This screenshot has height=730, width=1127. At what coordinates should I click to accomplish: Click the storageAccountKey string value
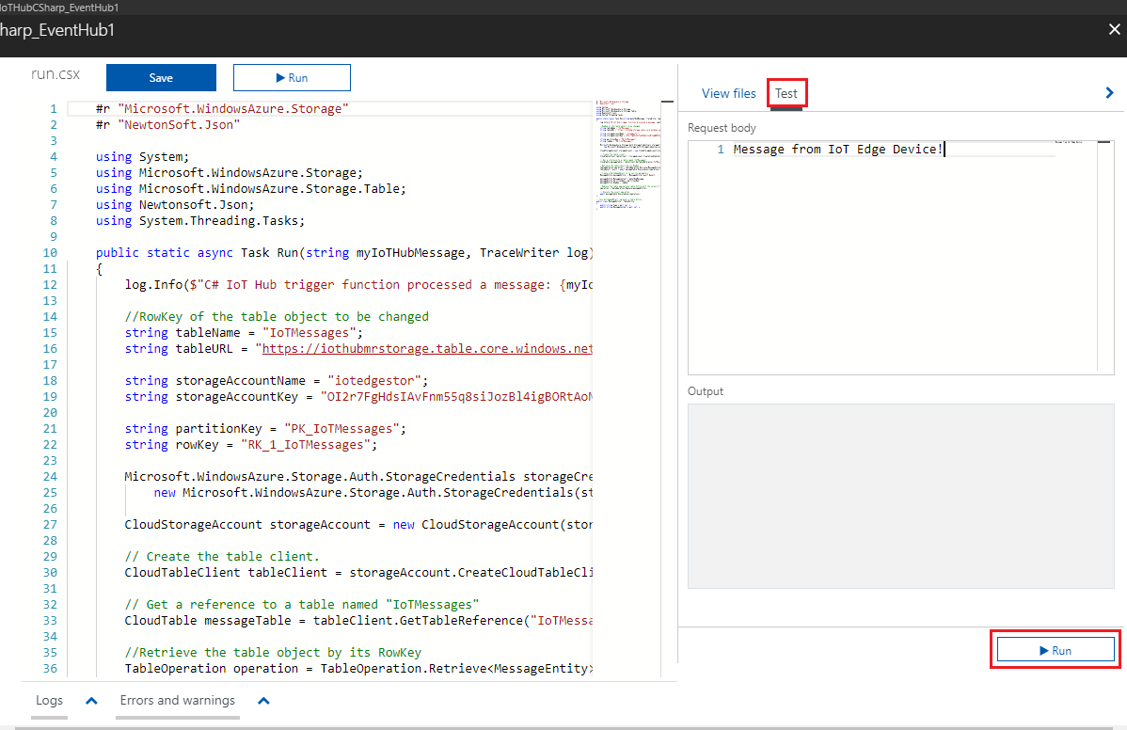[456, 397]
